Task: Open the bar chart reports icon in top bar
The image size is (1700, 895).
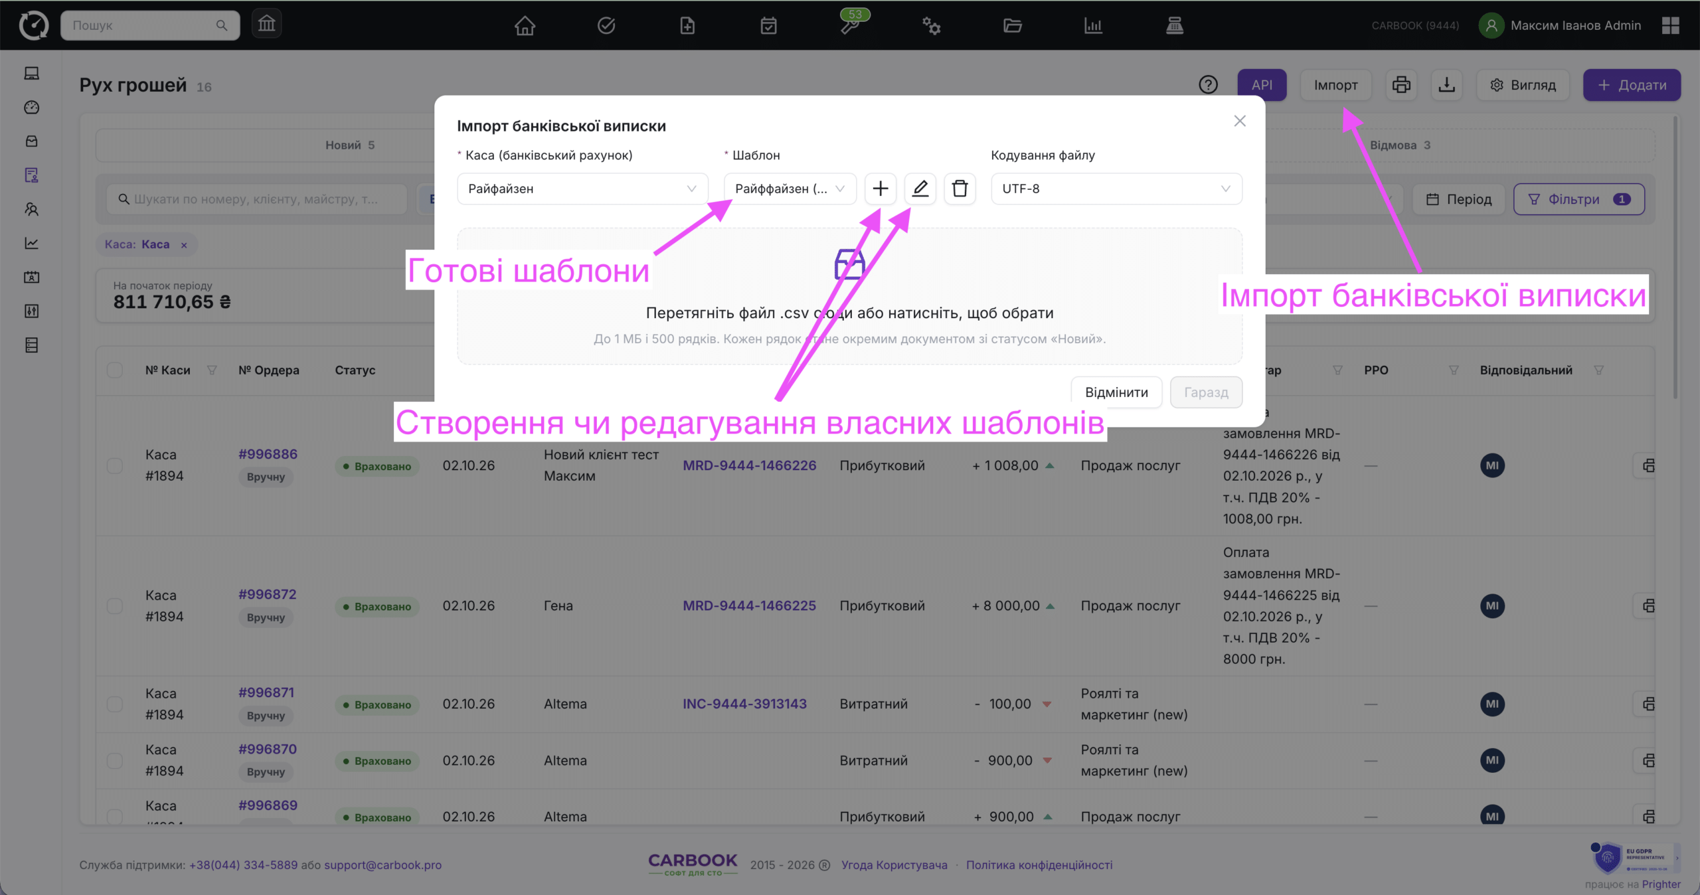Action: coord(1093,25)
